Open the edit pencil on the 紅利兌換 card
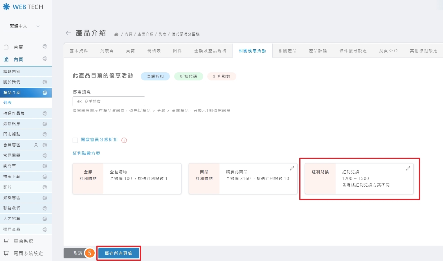This screenshot has height=261, width=443. 408,168
